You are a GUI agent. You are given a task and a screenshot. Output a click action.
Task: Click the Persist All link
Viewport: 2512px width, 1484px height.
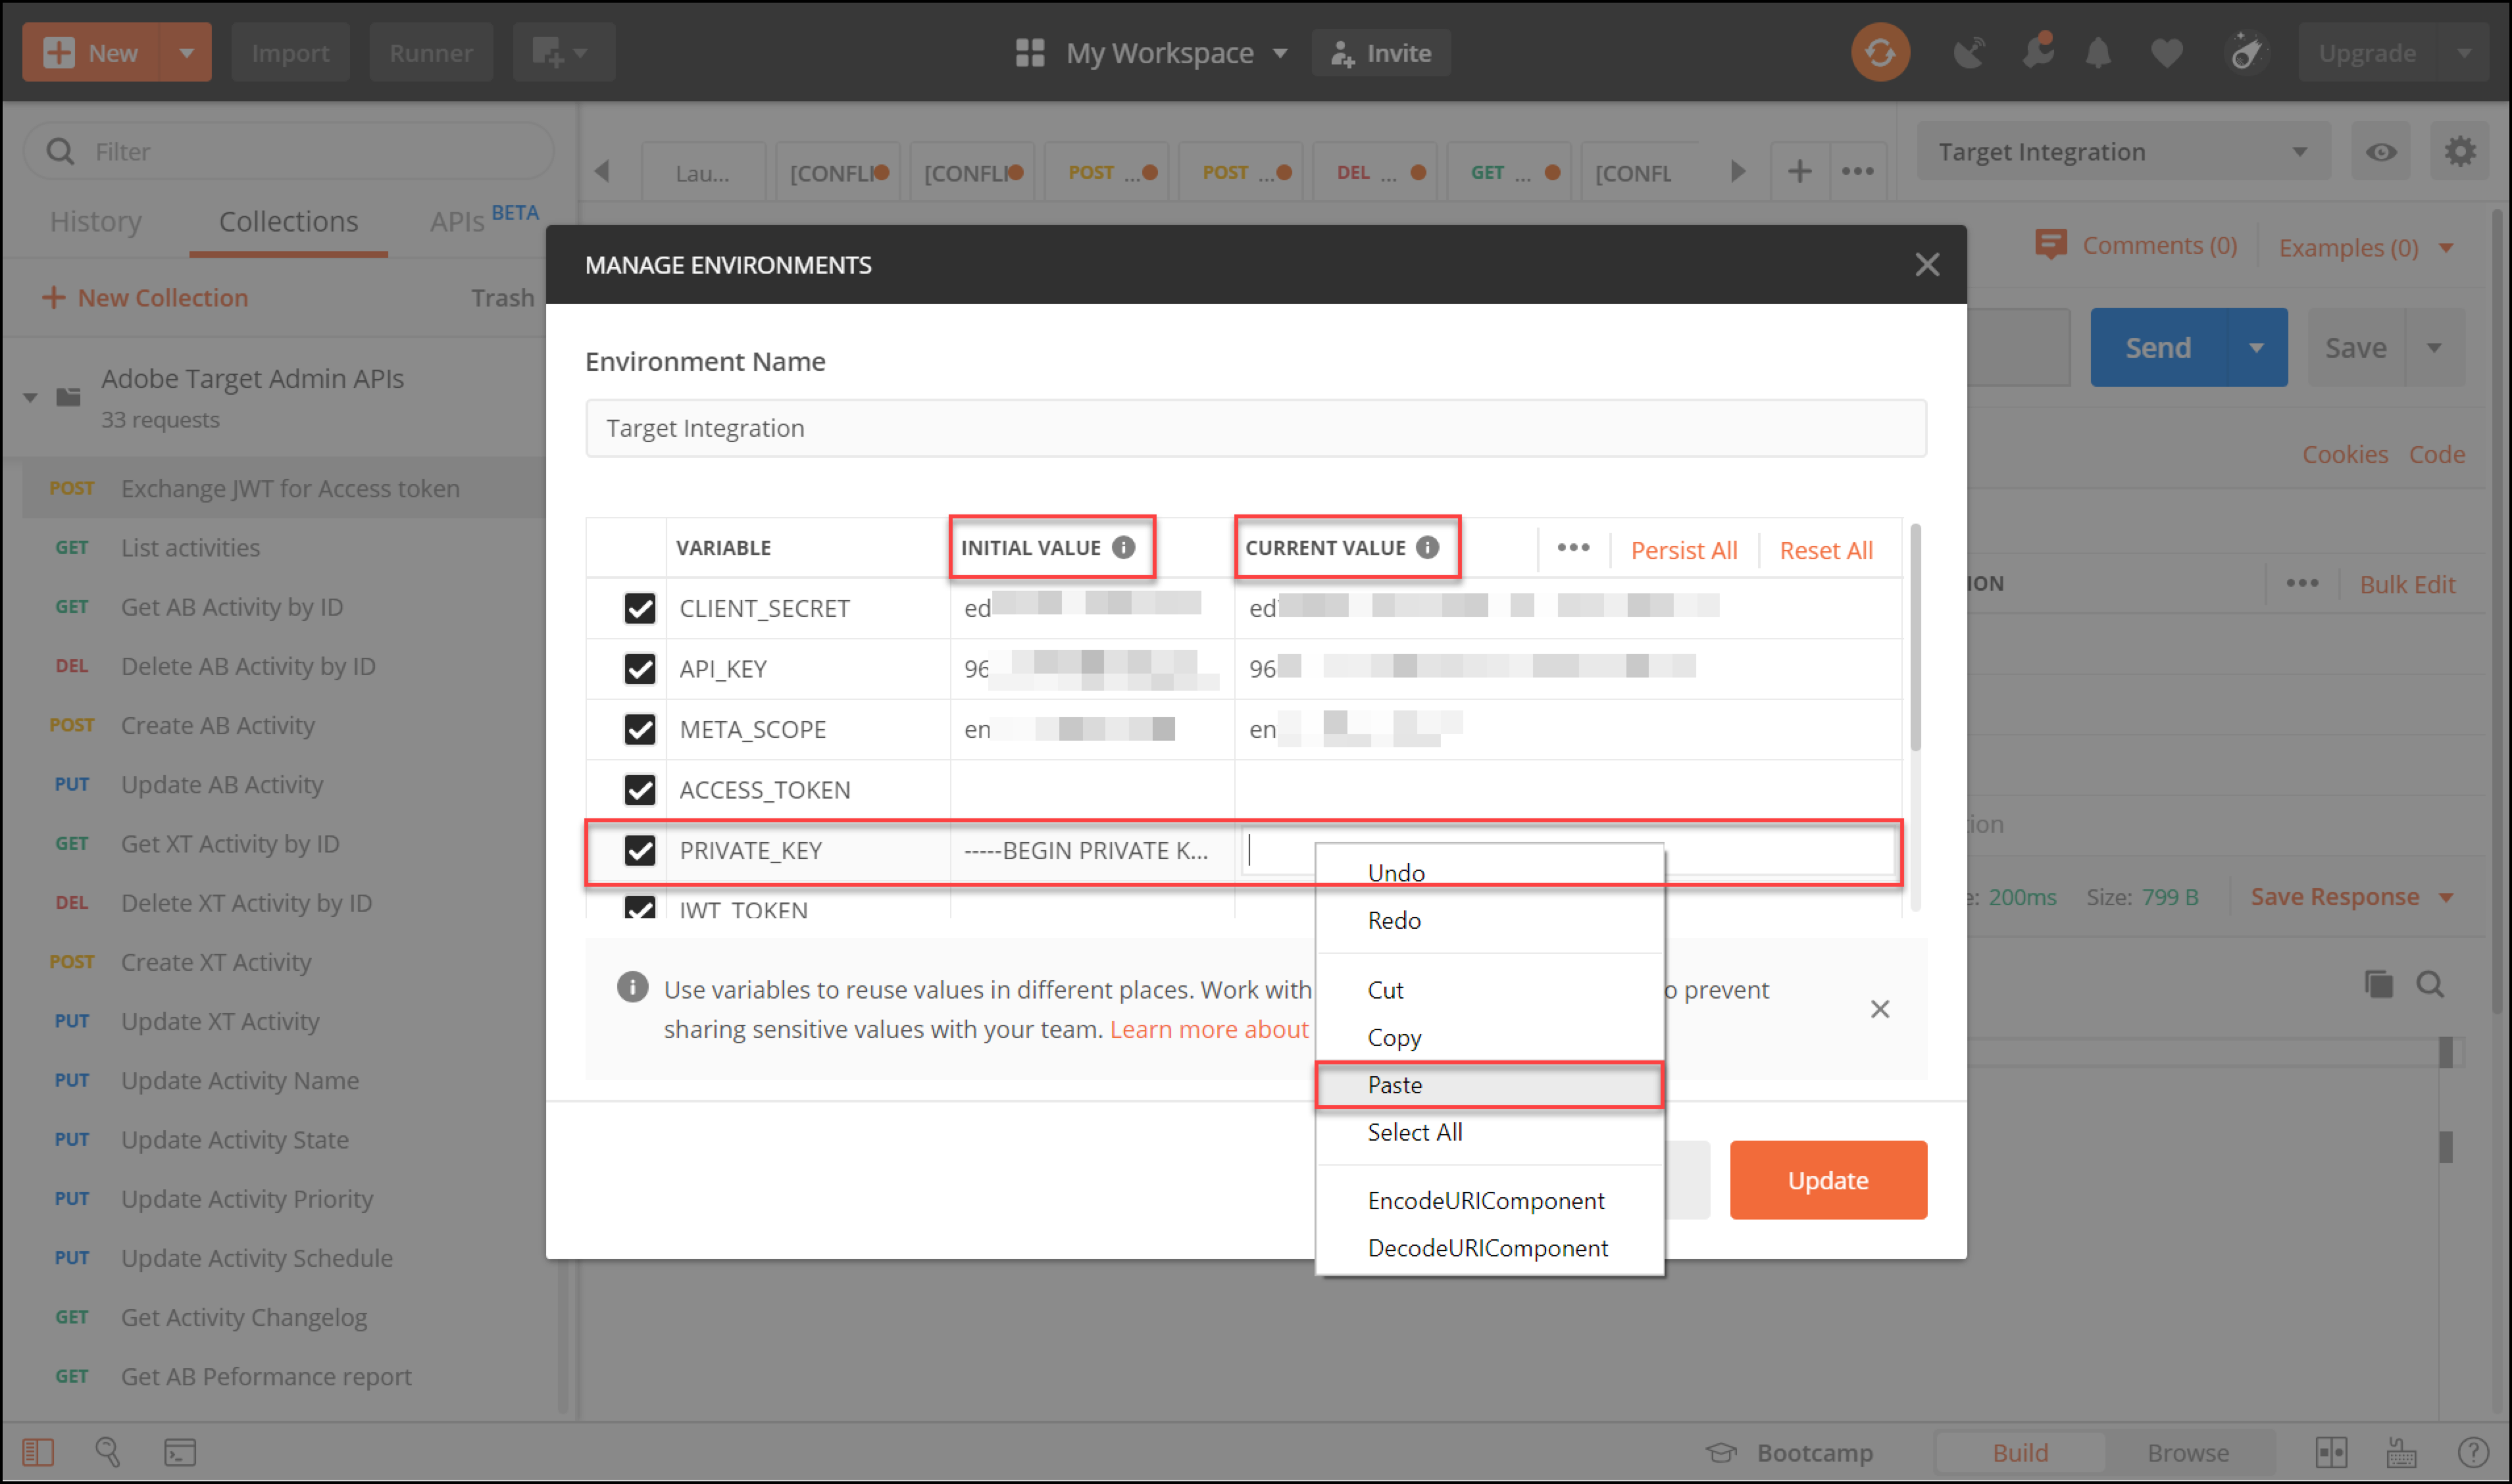click(1683, 550)
